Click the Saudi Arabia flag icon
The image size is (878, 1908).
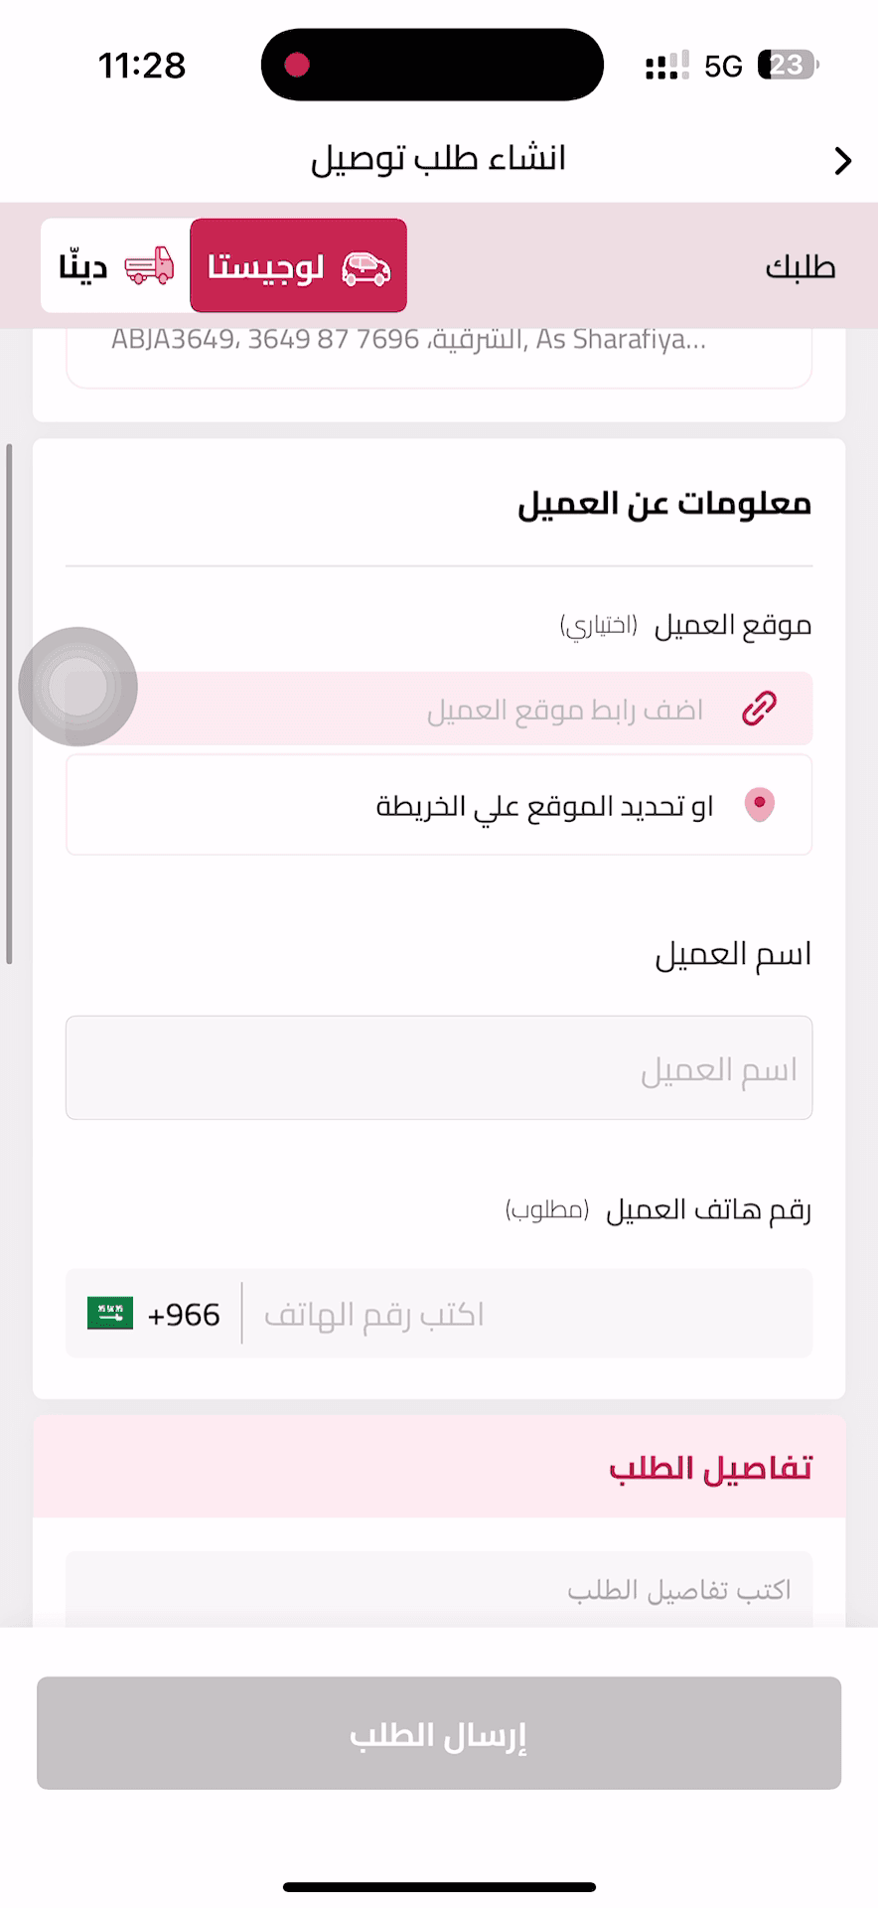coord(109,1313)
